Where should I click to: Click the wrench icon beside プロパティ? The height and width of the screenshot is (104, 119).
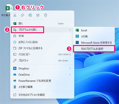[x=15, y=61]
